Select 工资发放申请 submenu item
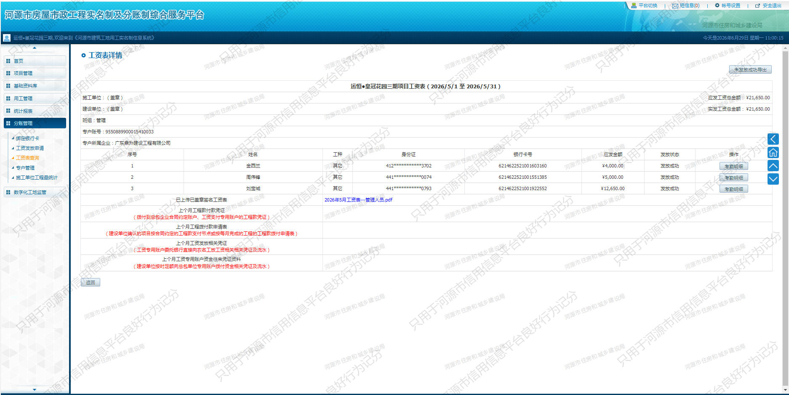The image size is (789, 395). pyautogui.click(x=30, y=148)
